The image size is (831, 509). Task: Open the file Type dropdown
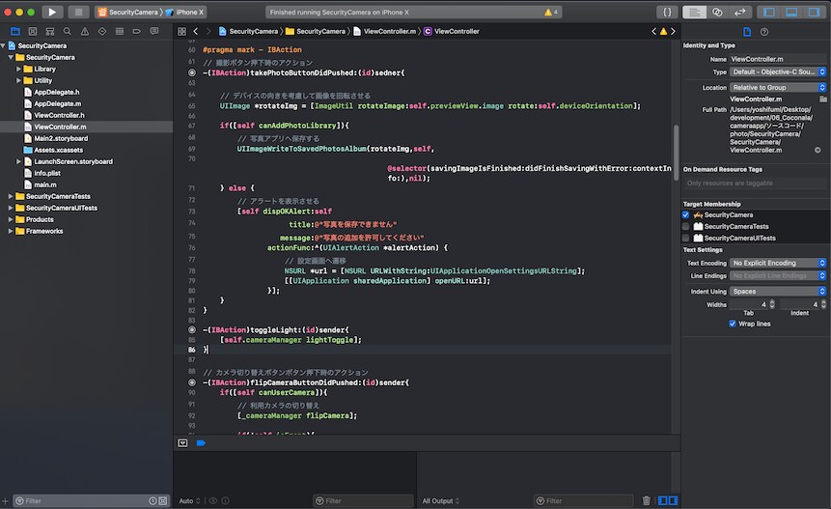[778, 71]
